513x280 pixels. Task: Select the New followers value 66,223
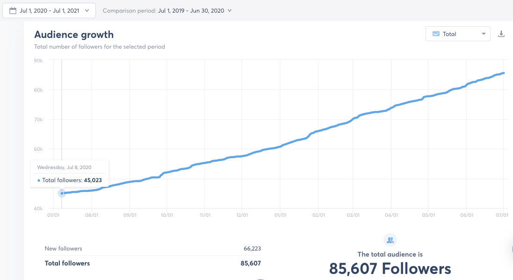pos(252,249)
